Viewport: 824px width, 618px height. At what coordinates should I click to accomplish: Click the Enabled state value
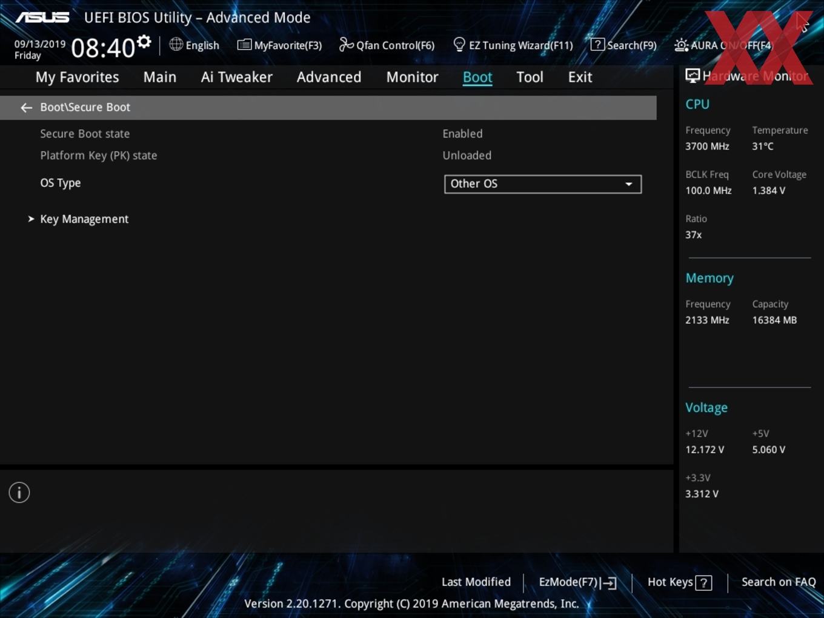tap(462, 134)
